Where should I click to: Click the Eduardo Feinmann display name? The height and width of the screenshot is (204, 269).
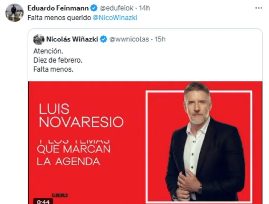58,8
